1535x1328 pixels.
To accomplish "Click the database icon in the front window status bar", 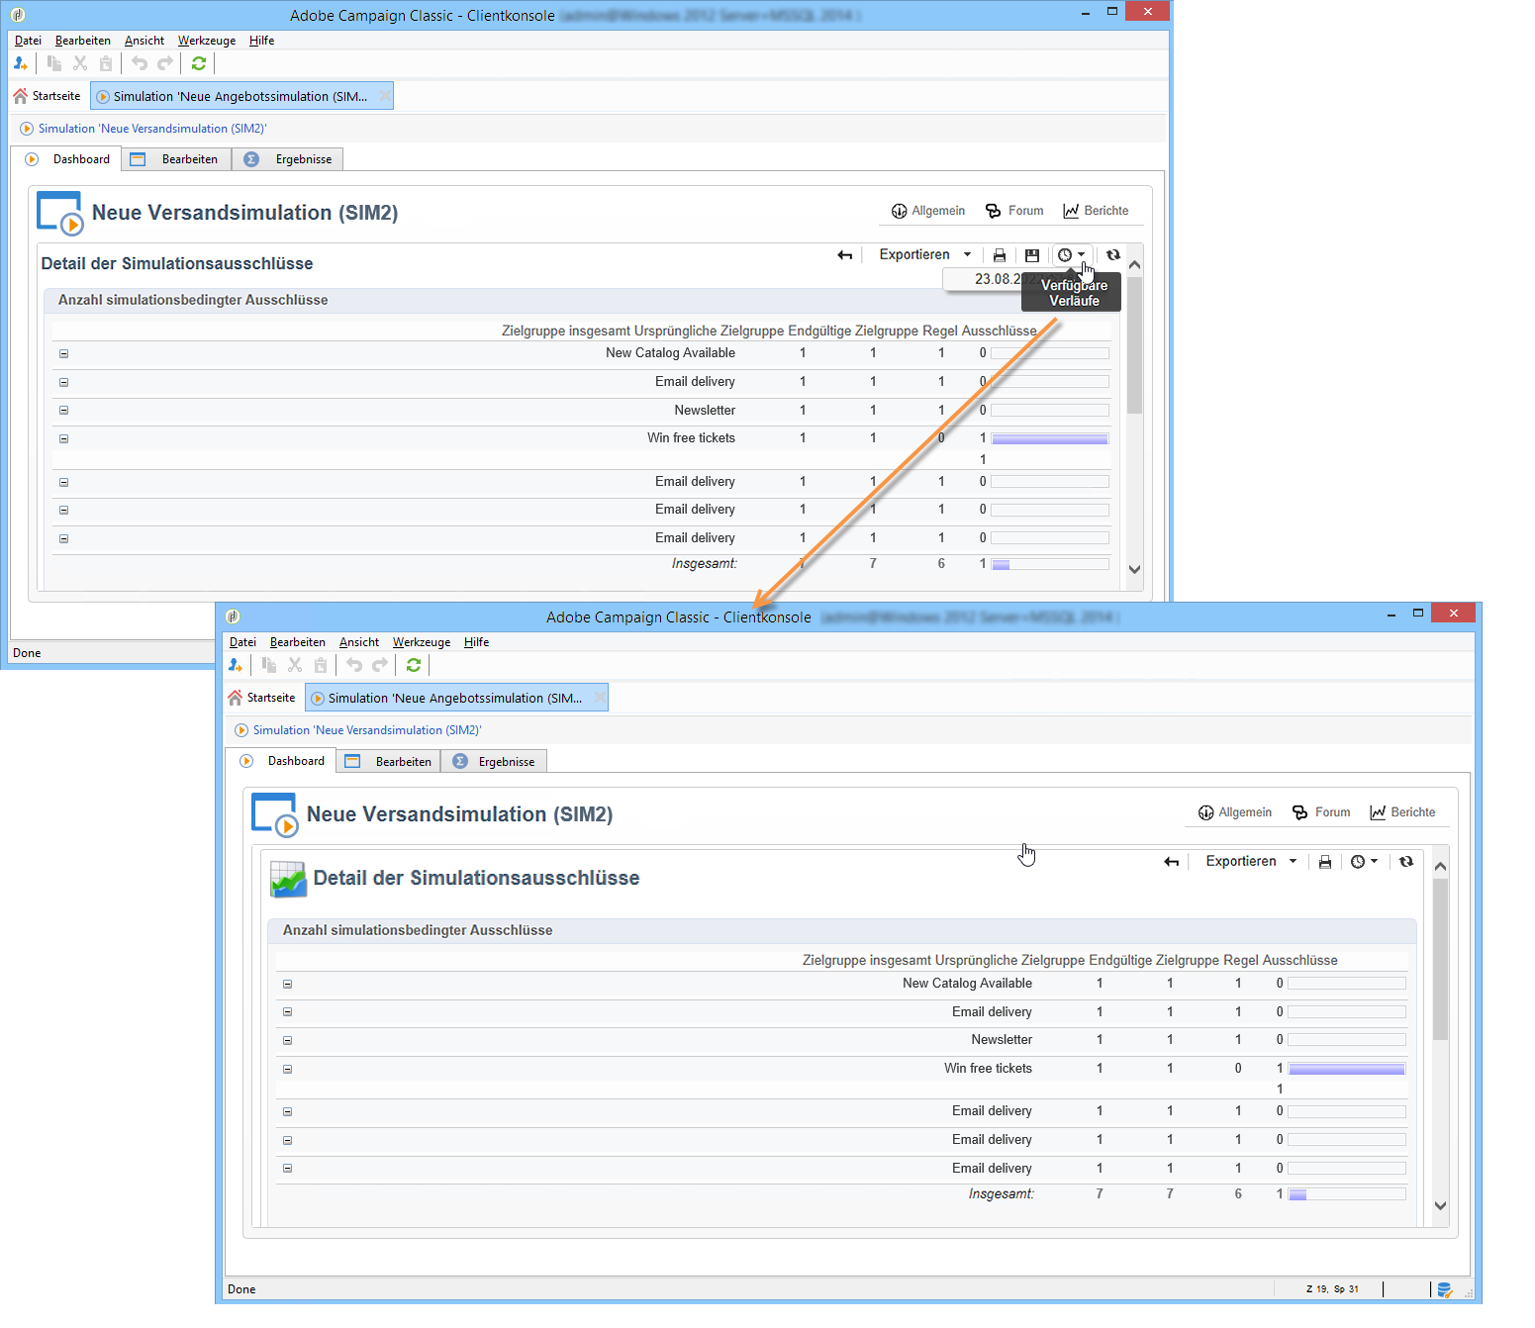I will 1445,1289.
